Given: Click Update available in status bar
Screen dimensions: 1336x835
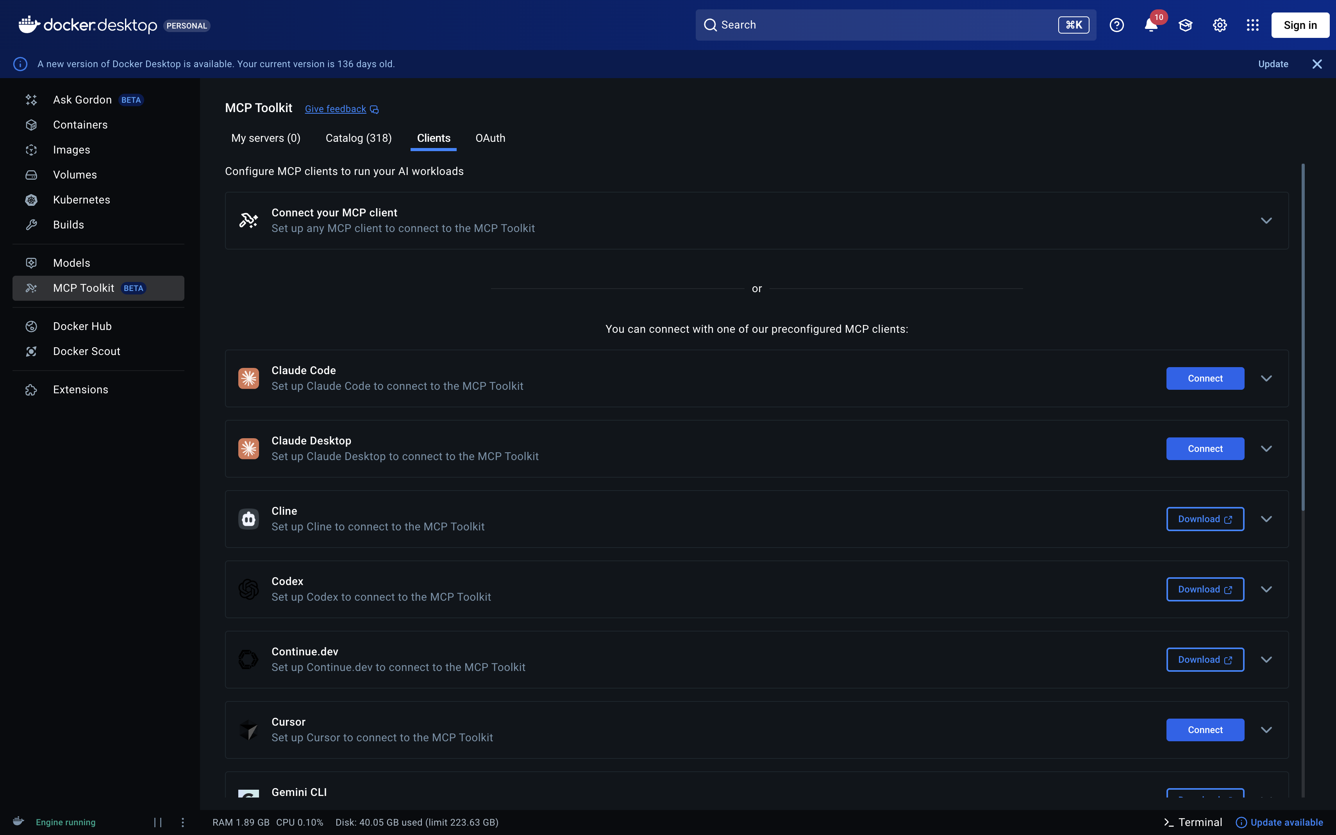Looking at the screenshot, I should [1279, 822].
